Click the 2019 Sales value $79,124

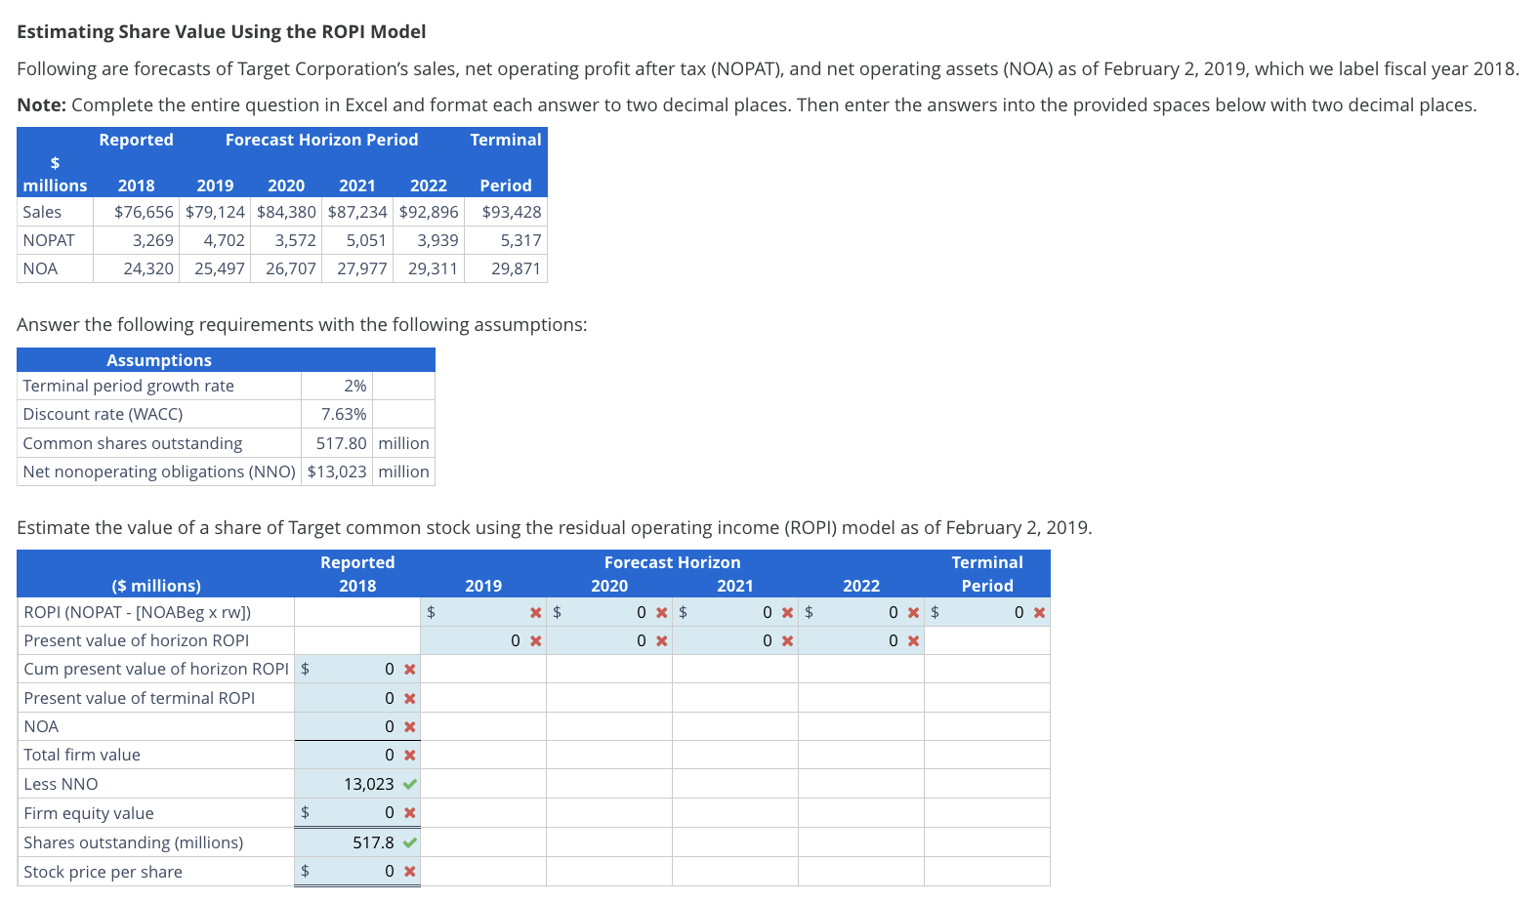pos(215,212)
